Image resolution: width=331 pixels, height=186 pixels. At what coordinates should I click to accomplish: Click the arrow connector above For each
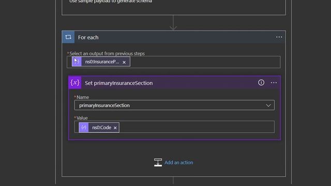pos(173,23)
